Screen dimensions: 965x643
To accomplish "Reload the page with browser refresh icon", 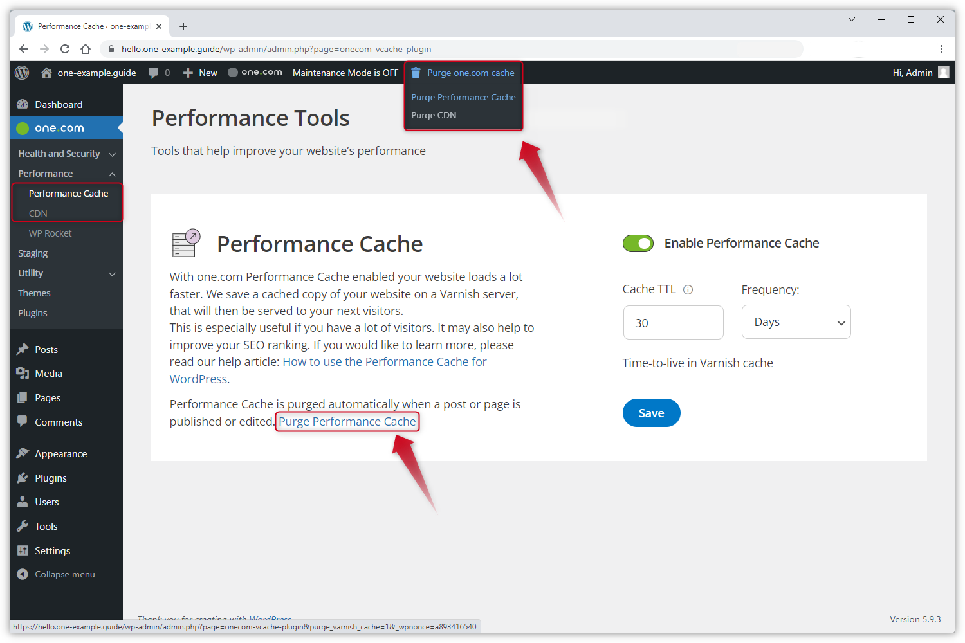I will coord(65,49).
